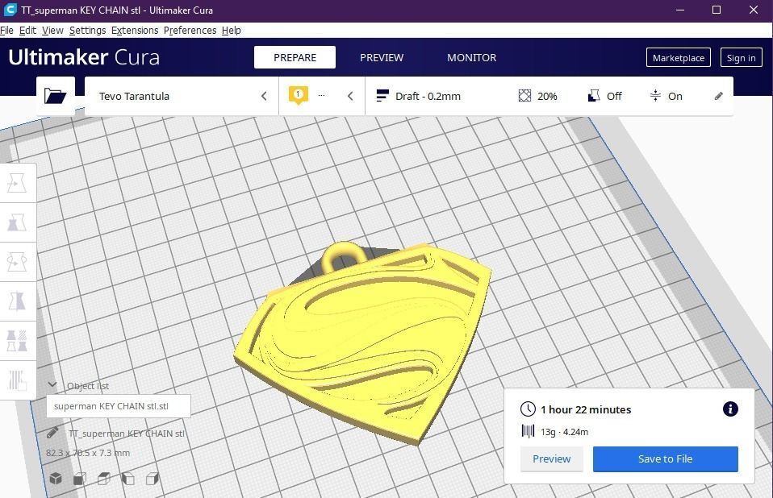This screenshot has width=773, height=498.
Task: Open the Help menu
Action: (232, 31)
